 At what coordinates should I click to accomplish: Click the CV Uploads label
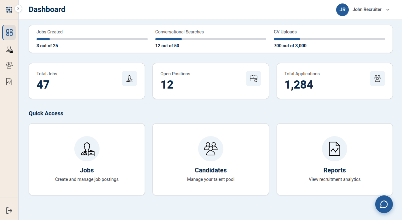coord(285,32)
